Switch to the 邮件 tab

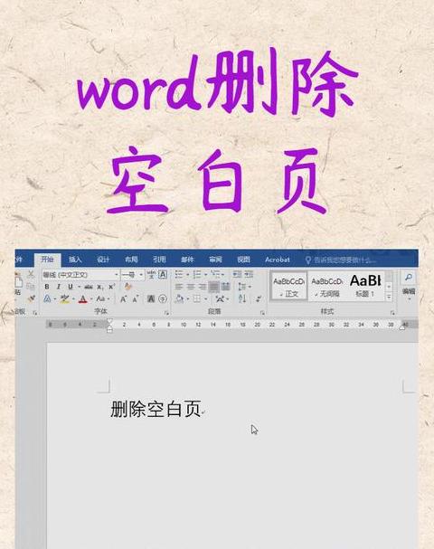coord(187,260)
